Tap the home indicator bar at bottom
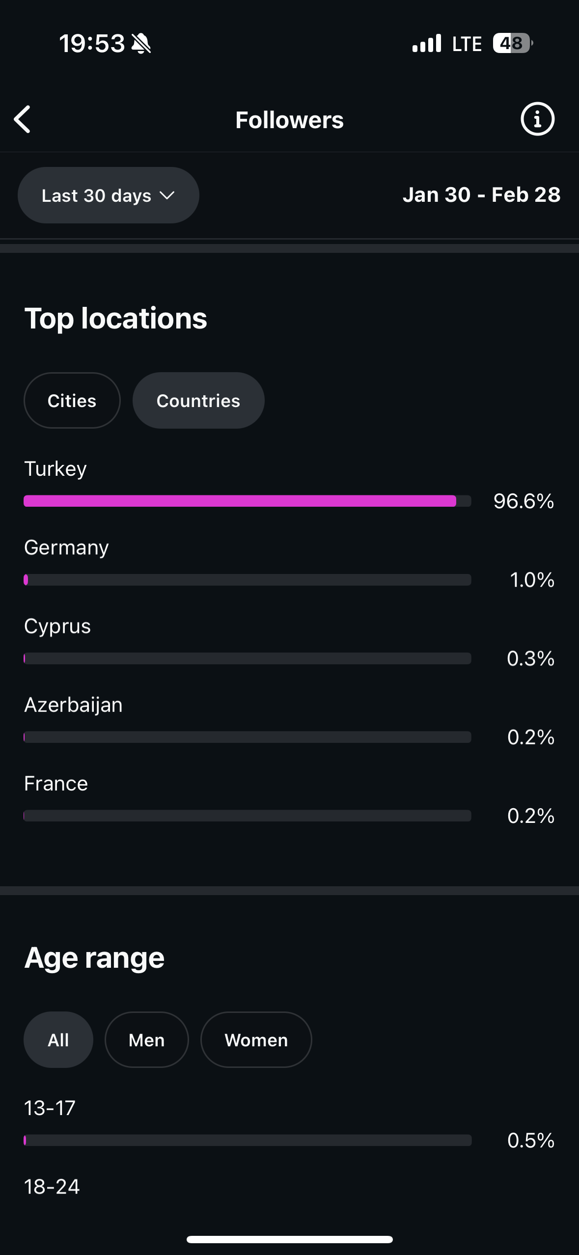This screenshot has height=1255, width=579. 289,1239
